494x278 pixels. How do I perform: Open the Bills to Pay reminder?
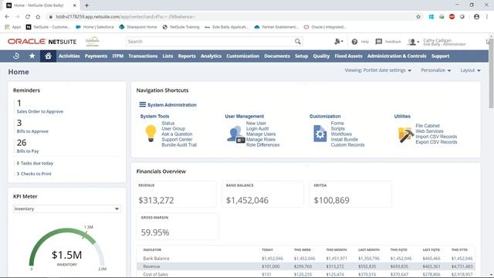28,151
